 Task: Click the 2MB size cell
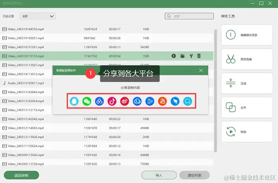[146, 137]
